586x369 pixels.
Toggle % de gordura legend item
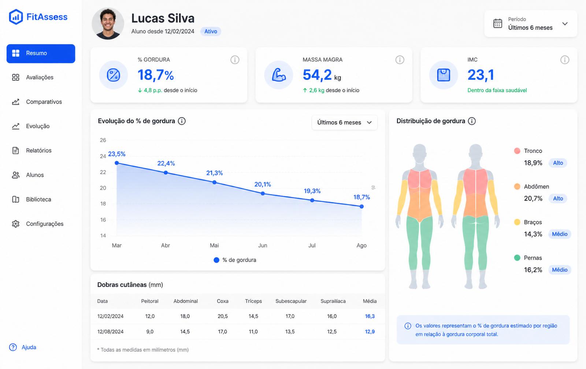click(235, 260)
